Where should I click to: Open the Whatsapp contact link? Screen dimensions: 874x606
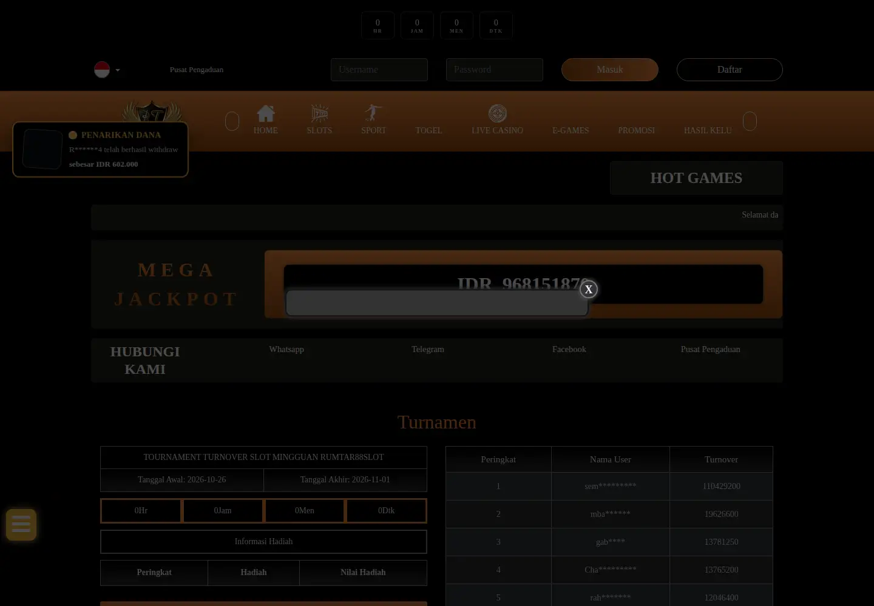coord(286,349)
